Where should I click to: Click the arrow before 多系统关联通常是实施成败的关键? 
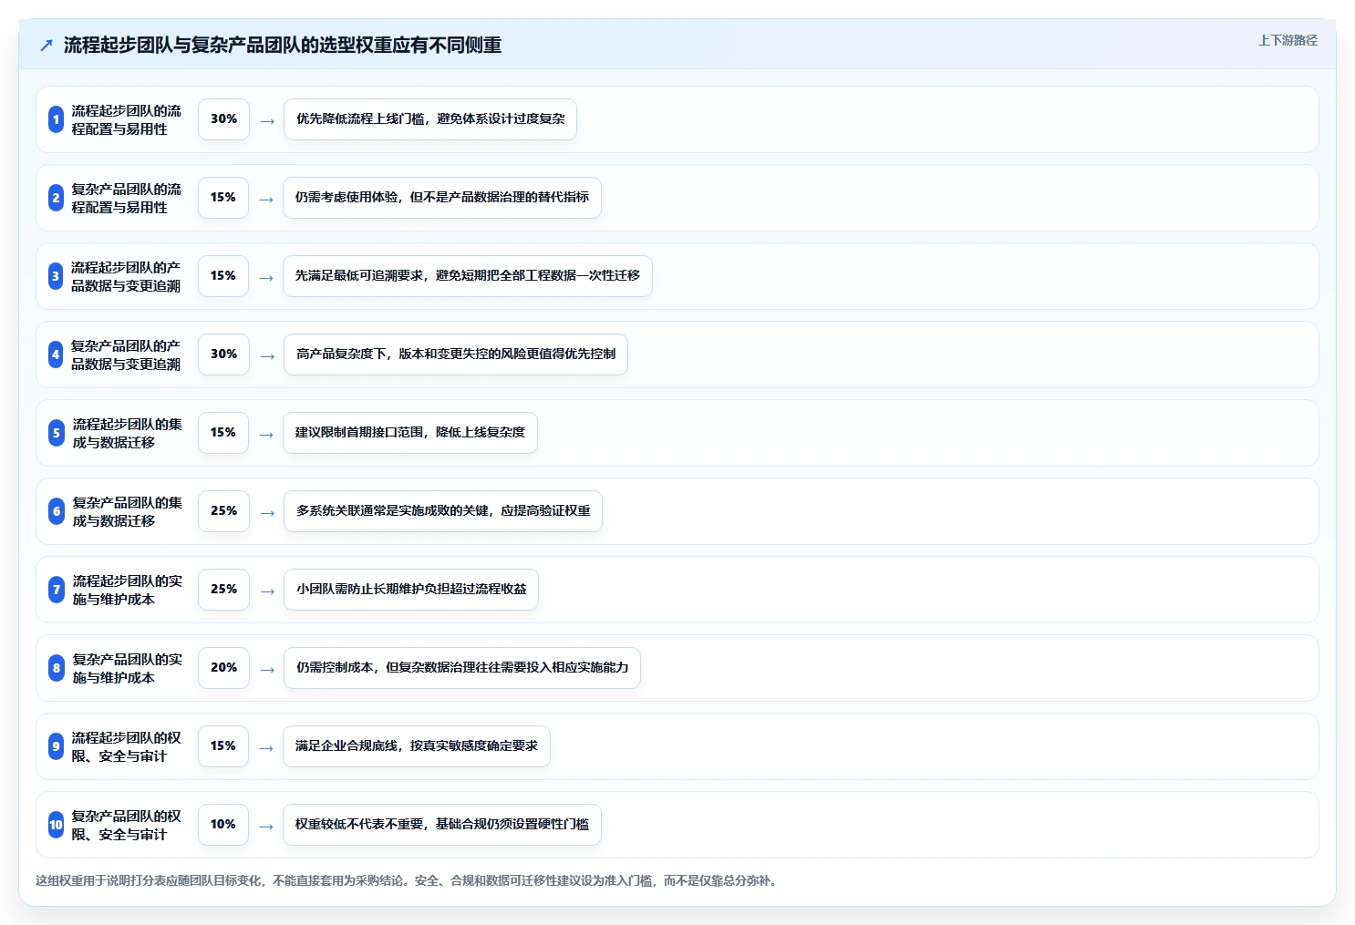point(267,512)
